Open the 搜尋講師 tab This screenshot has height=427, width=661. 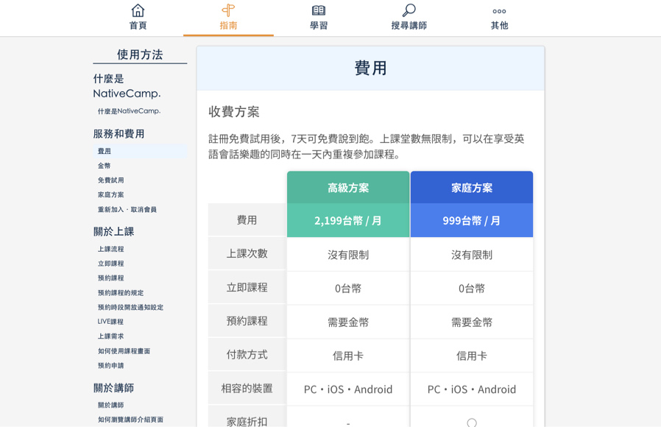click(409, 18)
